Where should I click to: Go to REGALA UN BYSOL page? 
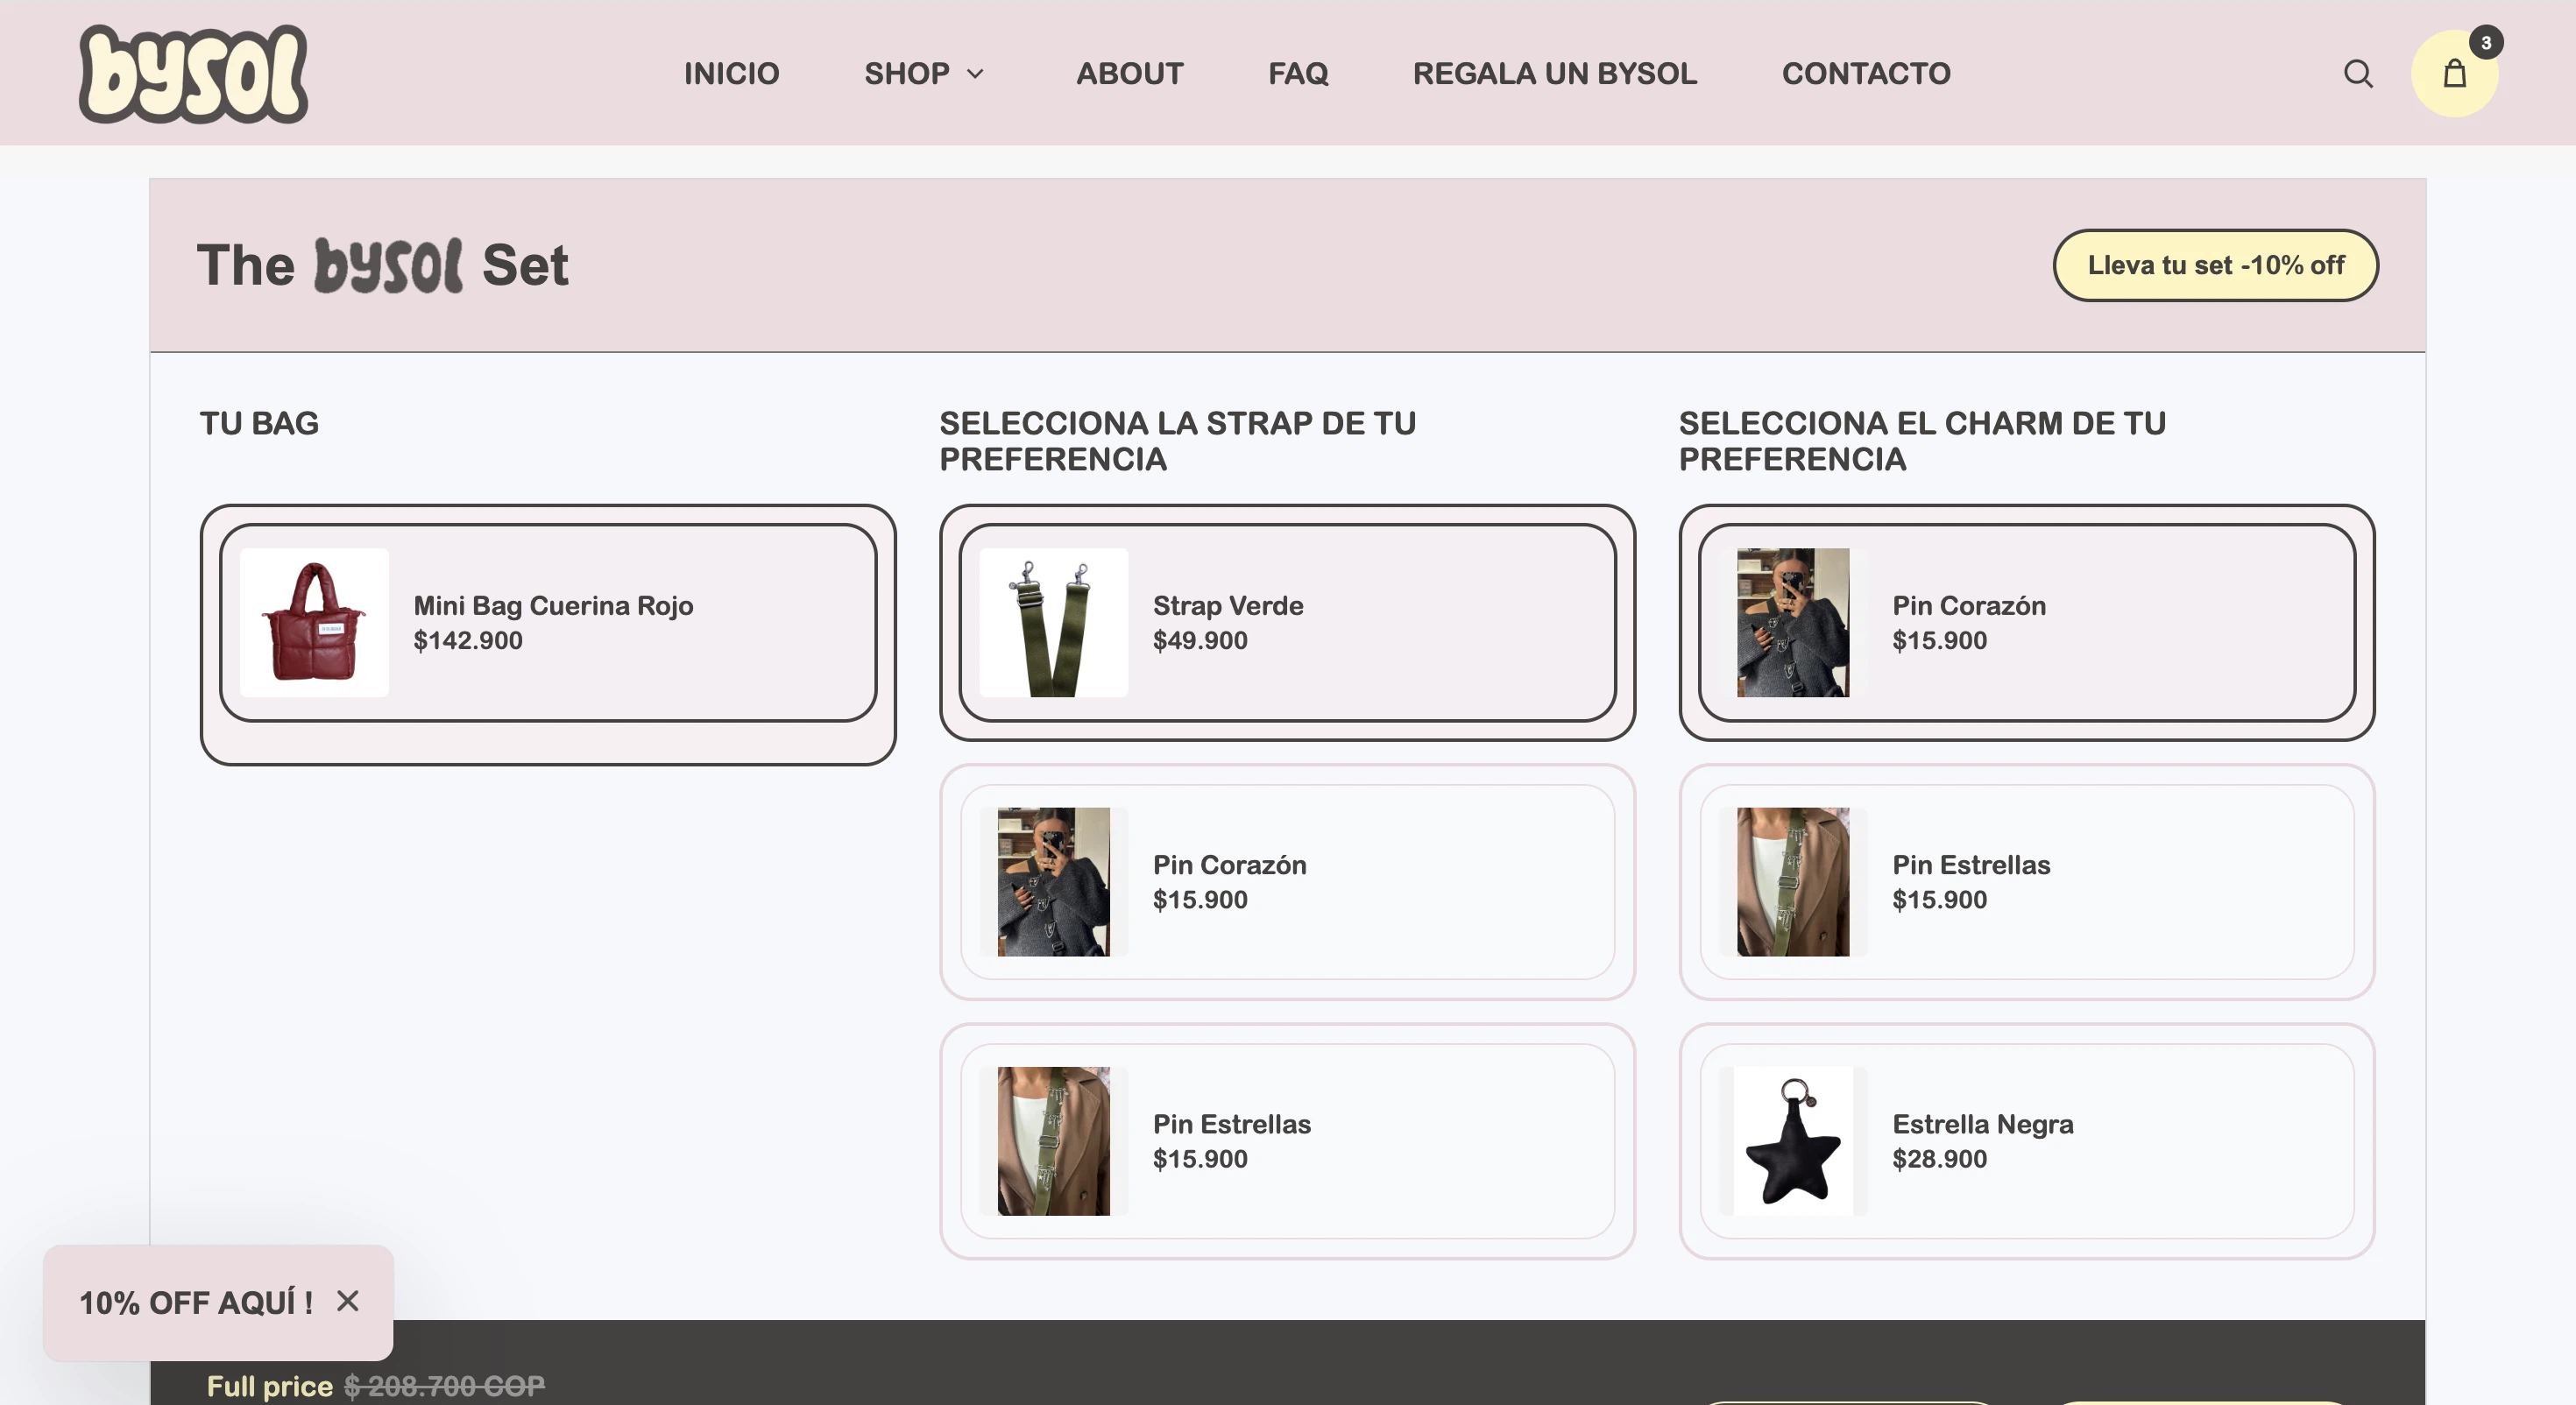(1554, 74)
